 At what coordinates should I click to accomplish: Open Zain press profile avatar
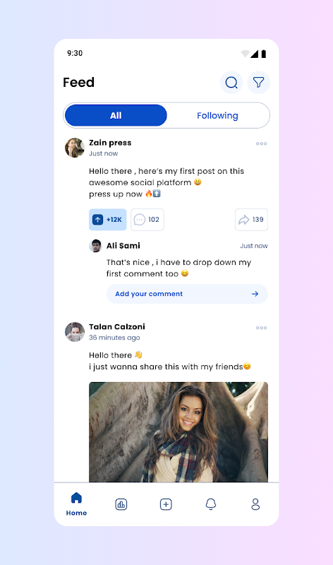point(75,148)
